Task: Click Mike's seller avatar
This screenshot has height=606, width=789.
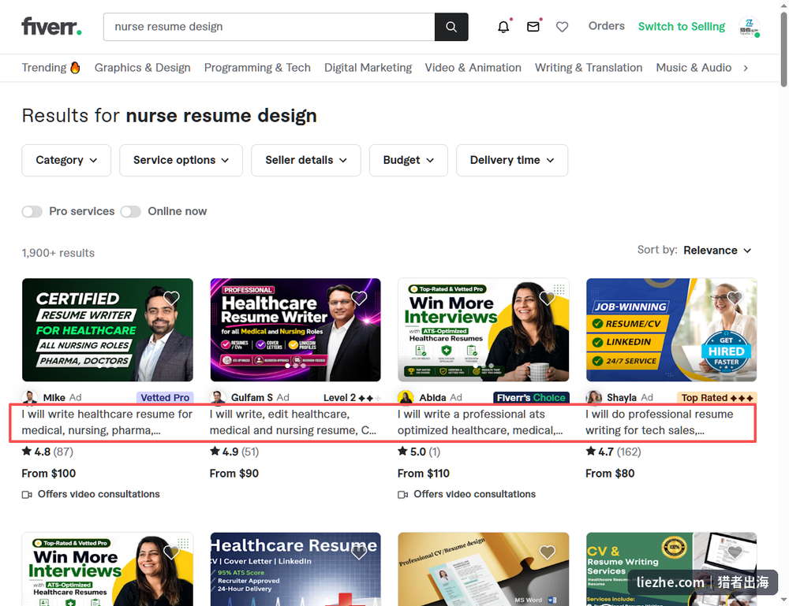Action: coord(30,397)
